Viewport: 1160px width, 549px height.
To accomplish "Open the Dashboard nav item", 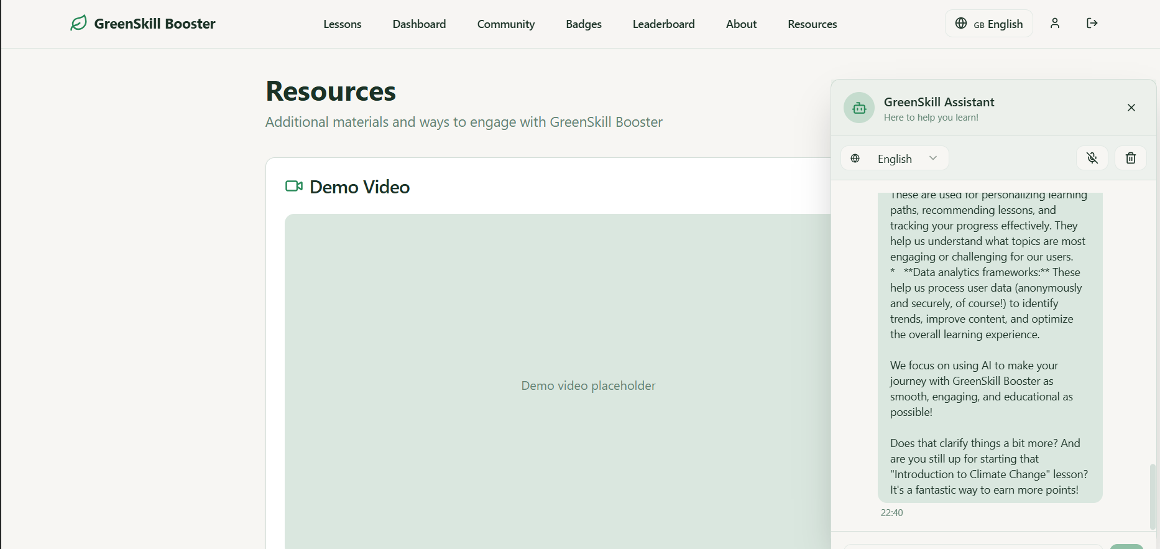I will click(x=419, y=24).
